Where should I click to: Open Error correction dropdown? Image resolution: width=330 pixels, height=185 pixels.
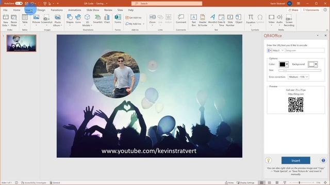[x=299, y=77]
